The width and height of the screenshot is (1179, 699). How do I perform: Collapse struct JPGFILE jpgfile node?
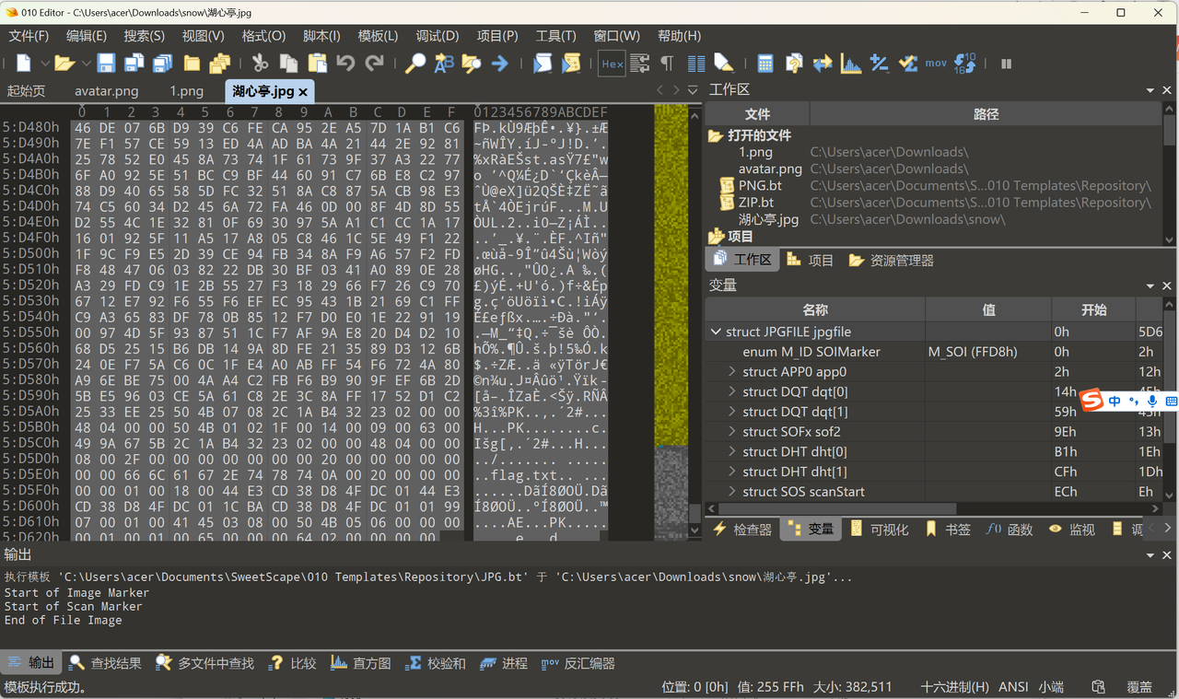[x=716, y=332]
